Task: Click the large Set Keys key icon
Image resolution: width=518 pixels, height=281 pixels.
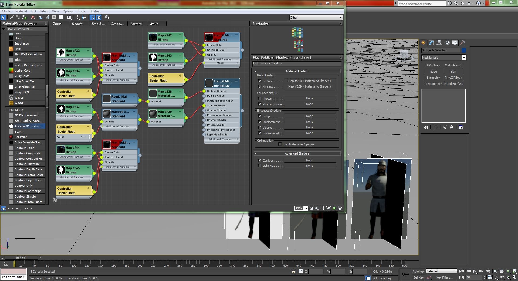Action: (405, 274)
